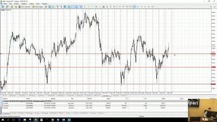Screen dimensions: 217x122
Task: Open the Справка menu
Action: coord(44,4)
